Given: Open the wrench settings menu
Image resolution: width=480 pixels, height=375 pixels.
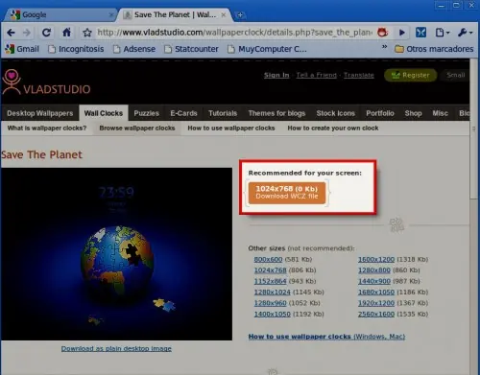Looking at the screenshot, I should coord(465,33).
